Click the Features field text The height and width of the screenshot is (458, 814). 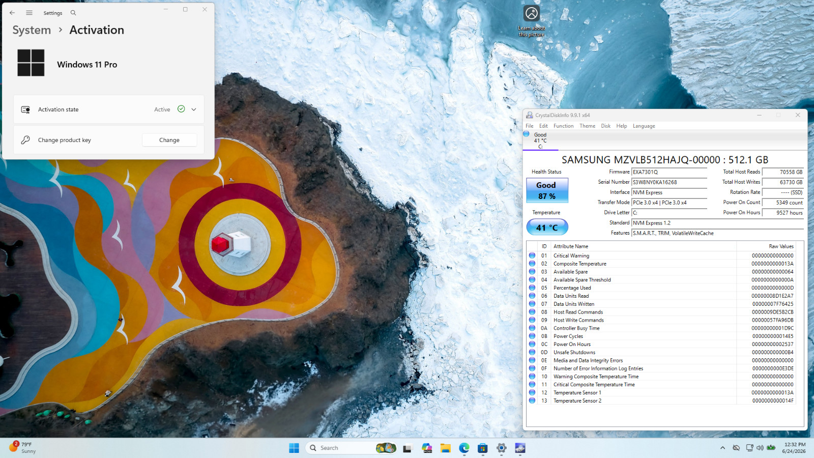tap(717, 233)
